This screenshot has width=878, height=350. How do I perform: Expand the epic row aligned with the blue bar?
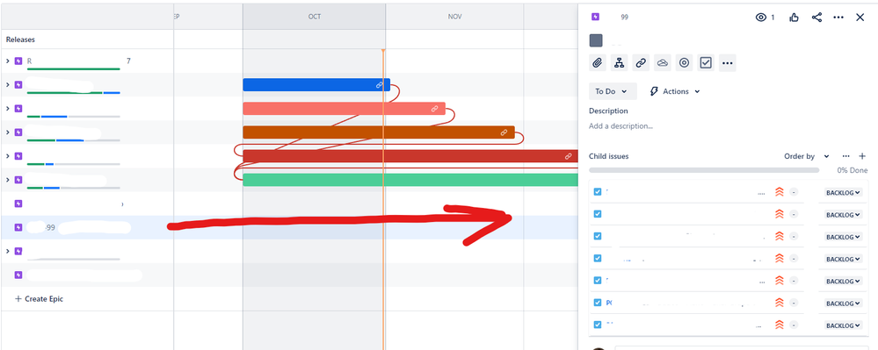7,85
